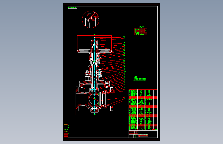Click the left inlet flange of valve
This screenshot has width=223, height=144.
tap(77, 99)
